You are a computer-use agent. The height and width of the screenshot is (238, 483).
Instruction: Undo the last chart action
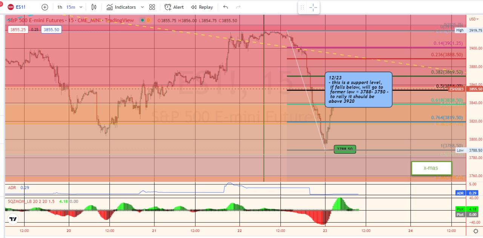click(226, 7)
